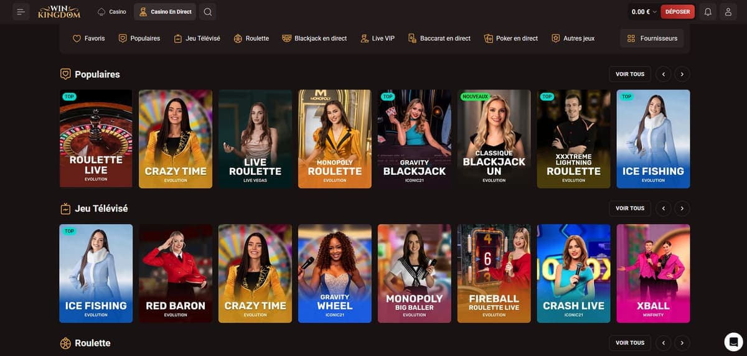The width and height of the screenshot is (747, 356).
Task: Show next Roulette section games arrow
Action: [x=682, y=343]
